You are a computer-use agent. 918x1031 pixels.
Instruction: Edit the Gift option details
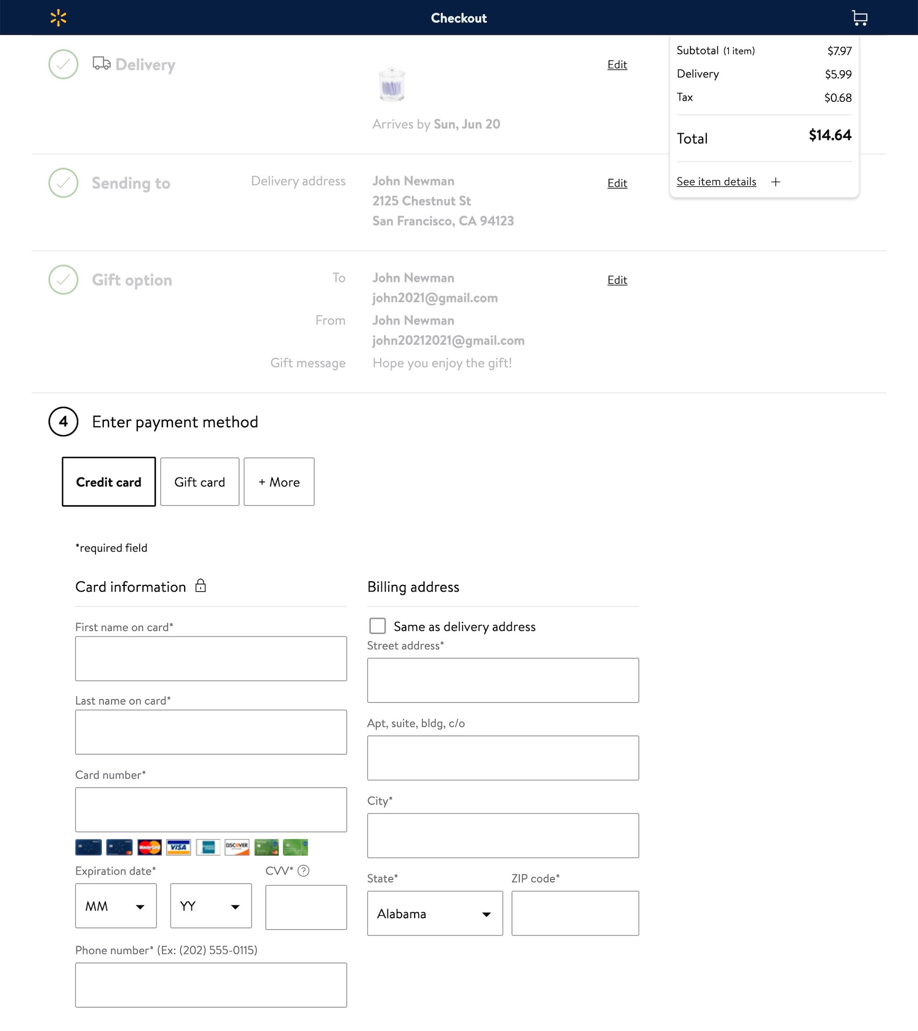pyautogui.click(x=617, y=280)
